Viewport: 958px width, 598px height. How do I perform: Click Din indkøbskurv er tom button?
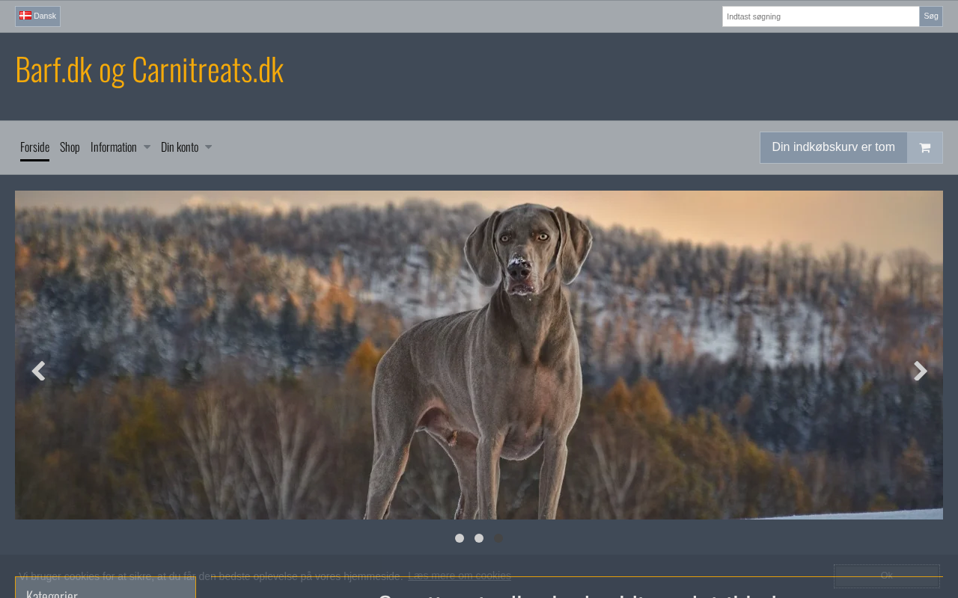click(x=833, y=147)
